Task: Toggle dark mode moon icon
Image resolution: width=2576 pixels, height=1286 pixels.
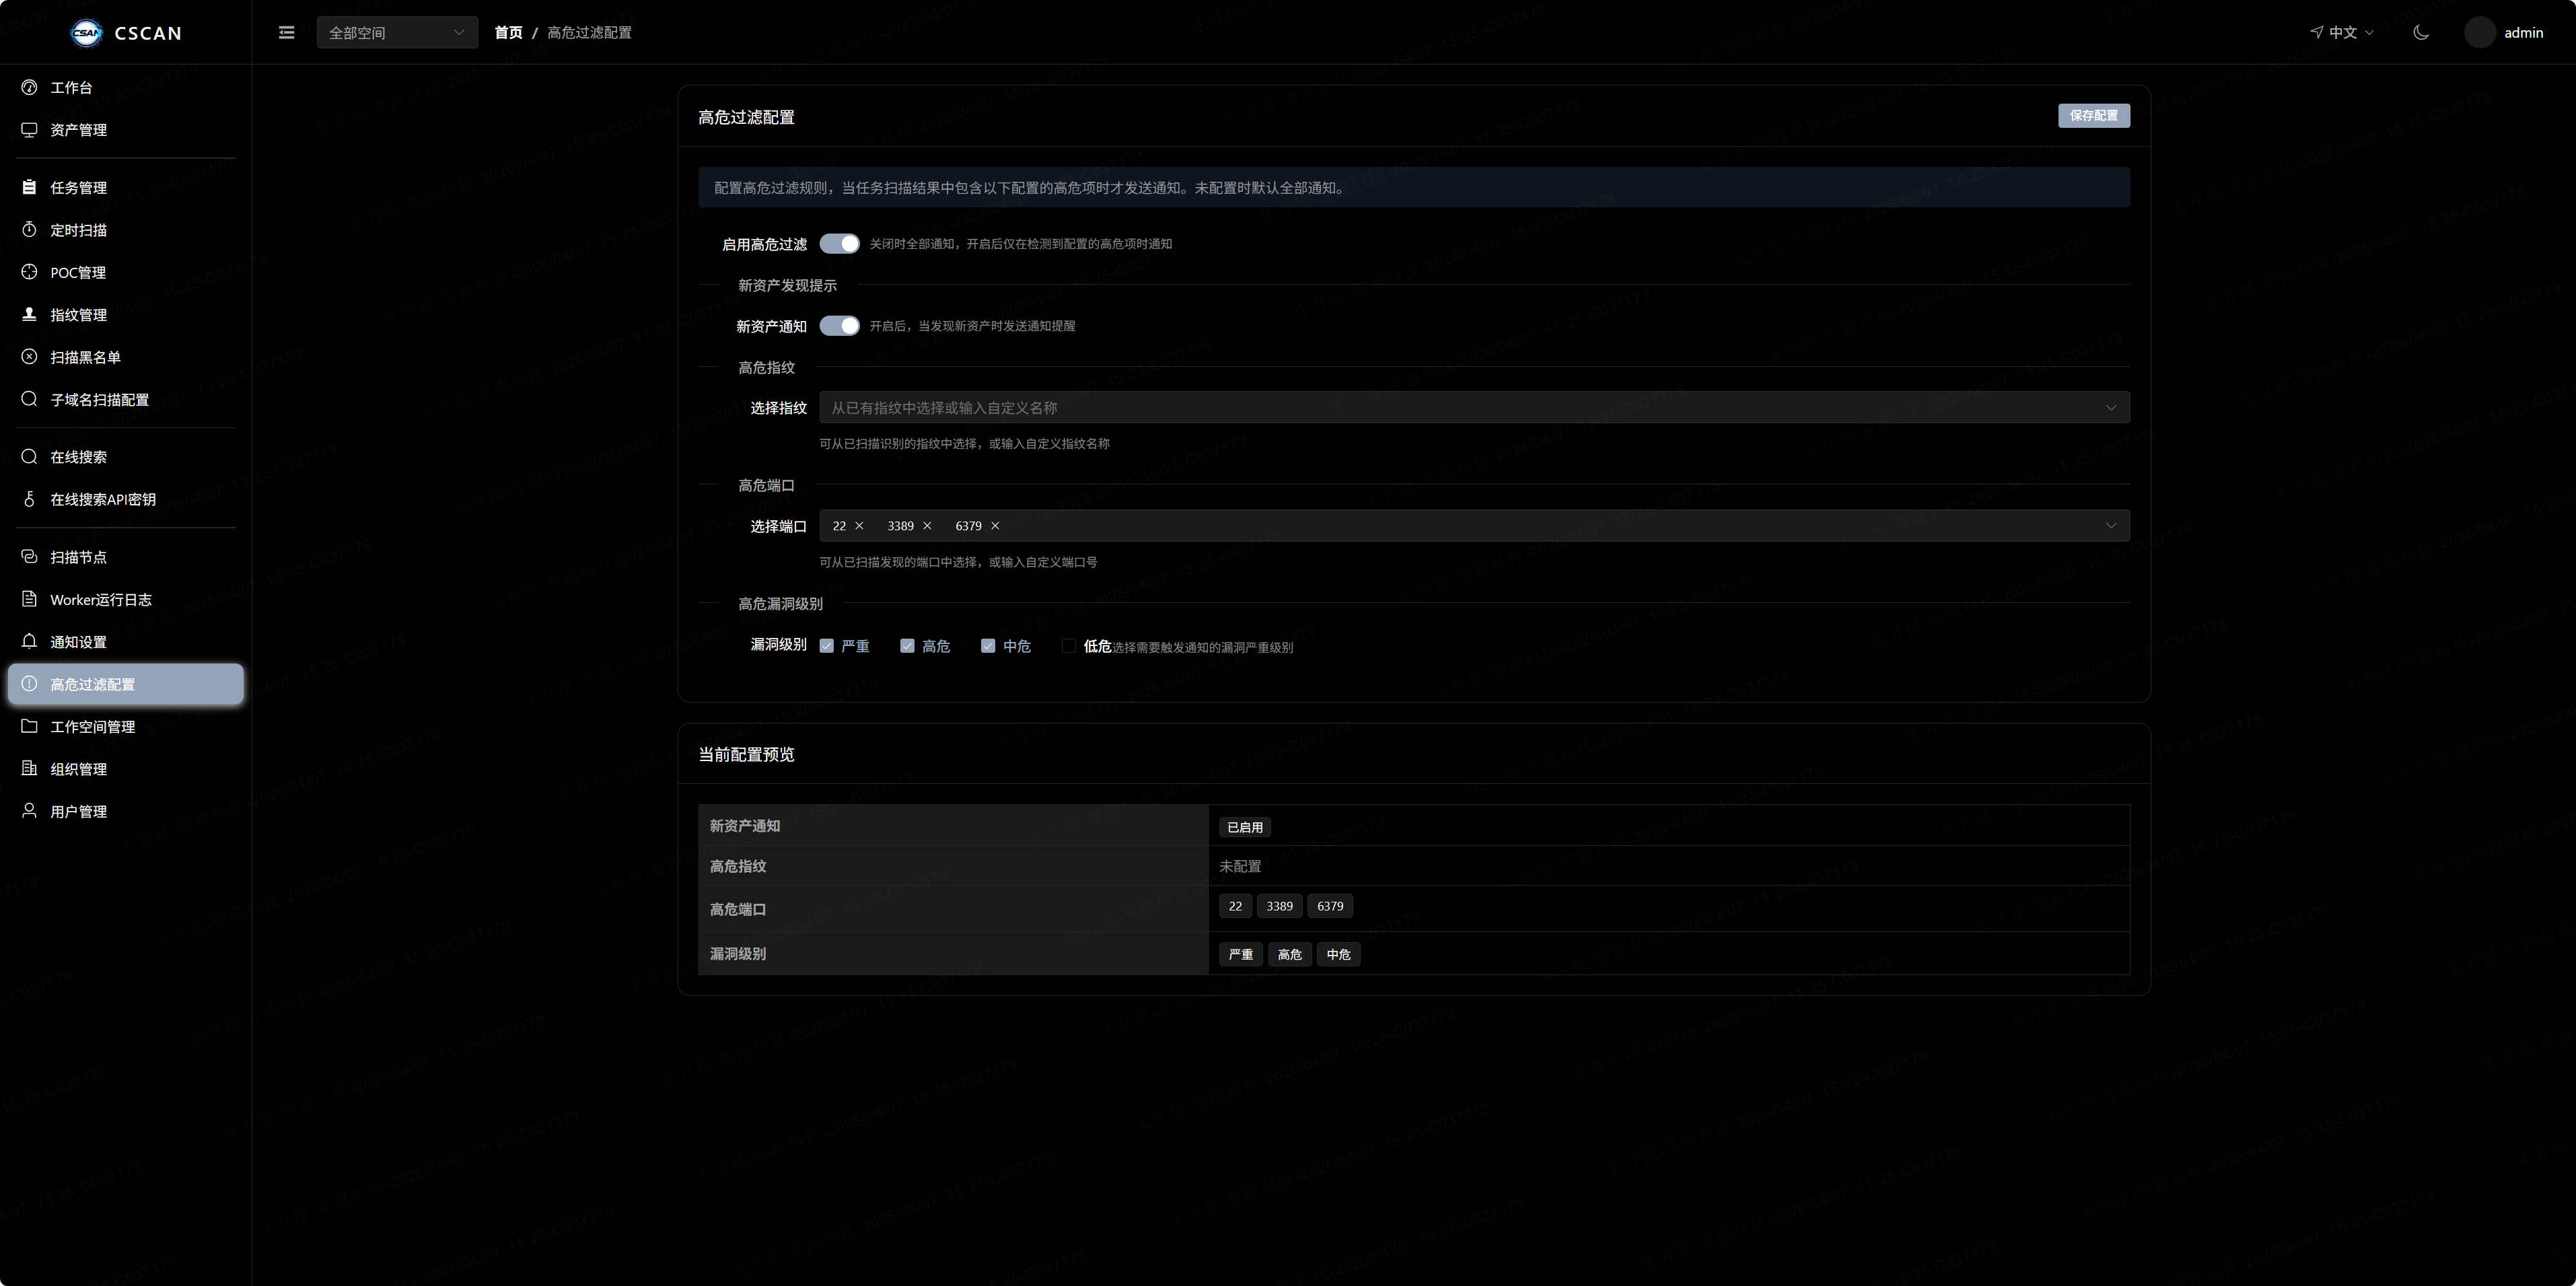Action: pos(2421,32)
